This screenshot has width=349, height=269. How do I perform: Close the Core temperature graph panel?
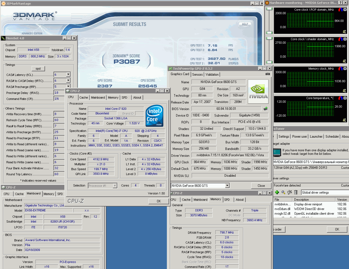click(345, 98)
